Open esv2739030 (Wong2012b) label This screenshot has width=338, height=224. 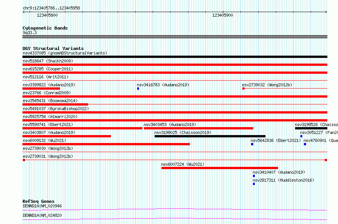48,148
